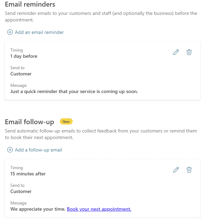204x220 pixels.
Task: Click the Email follow-up description paragraph
Action: pos(101,134)
